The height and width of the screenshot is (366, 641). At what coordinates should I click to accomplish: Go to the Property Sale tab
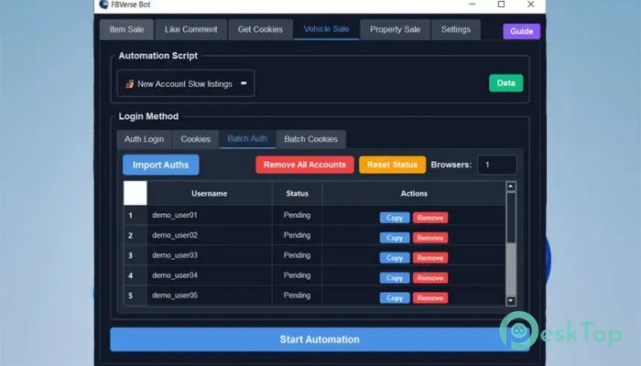coord(395,29)
